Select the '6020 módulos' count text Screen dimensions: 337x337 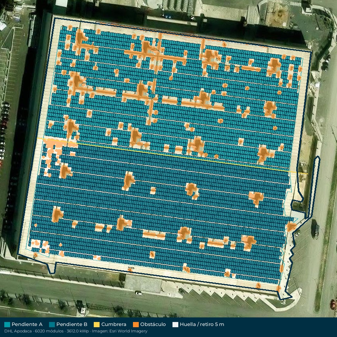tap(49, 331)
